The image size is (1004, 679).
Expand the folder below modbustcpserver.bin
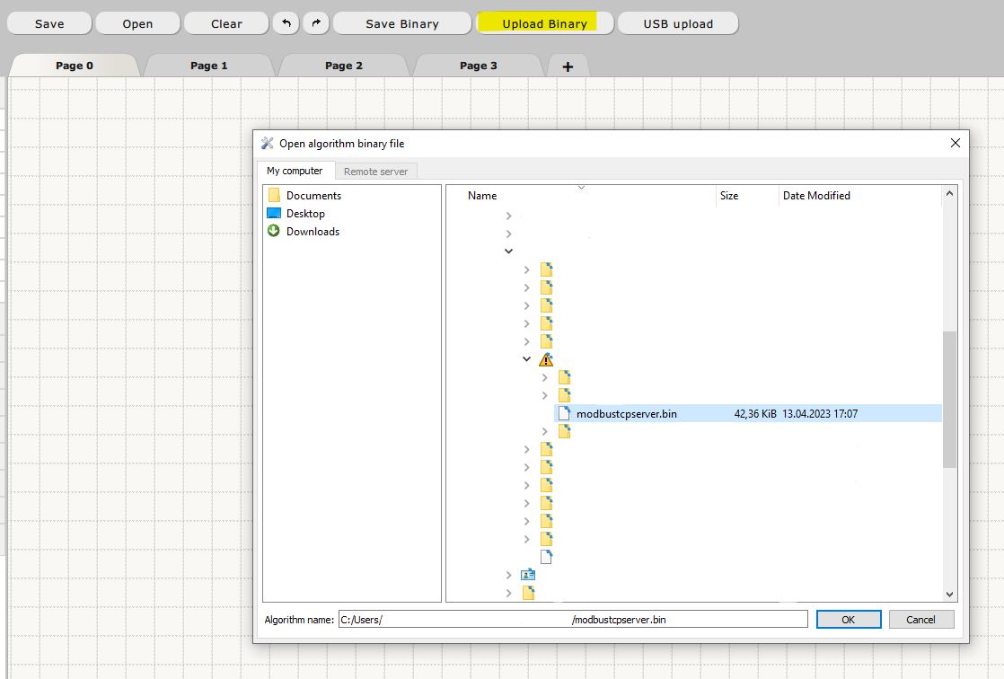tap(545, 431)
